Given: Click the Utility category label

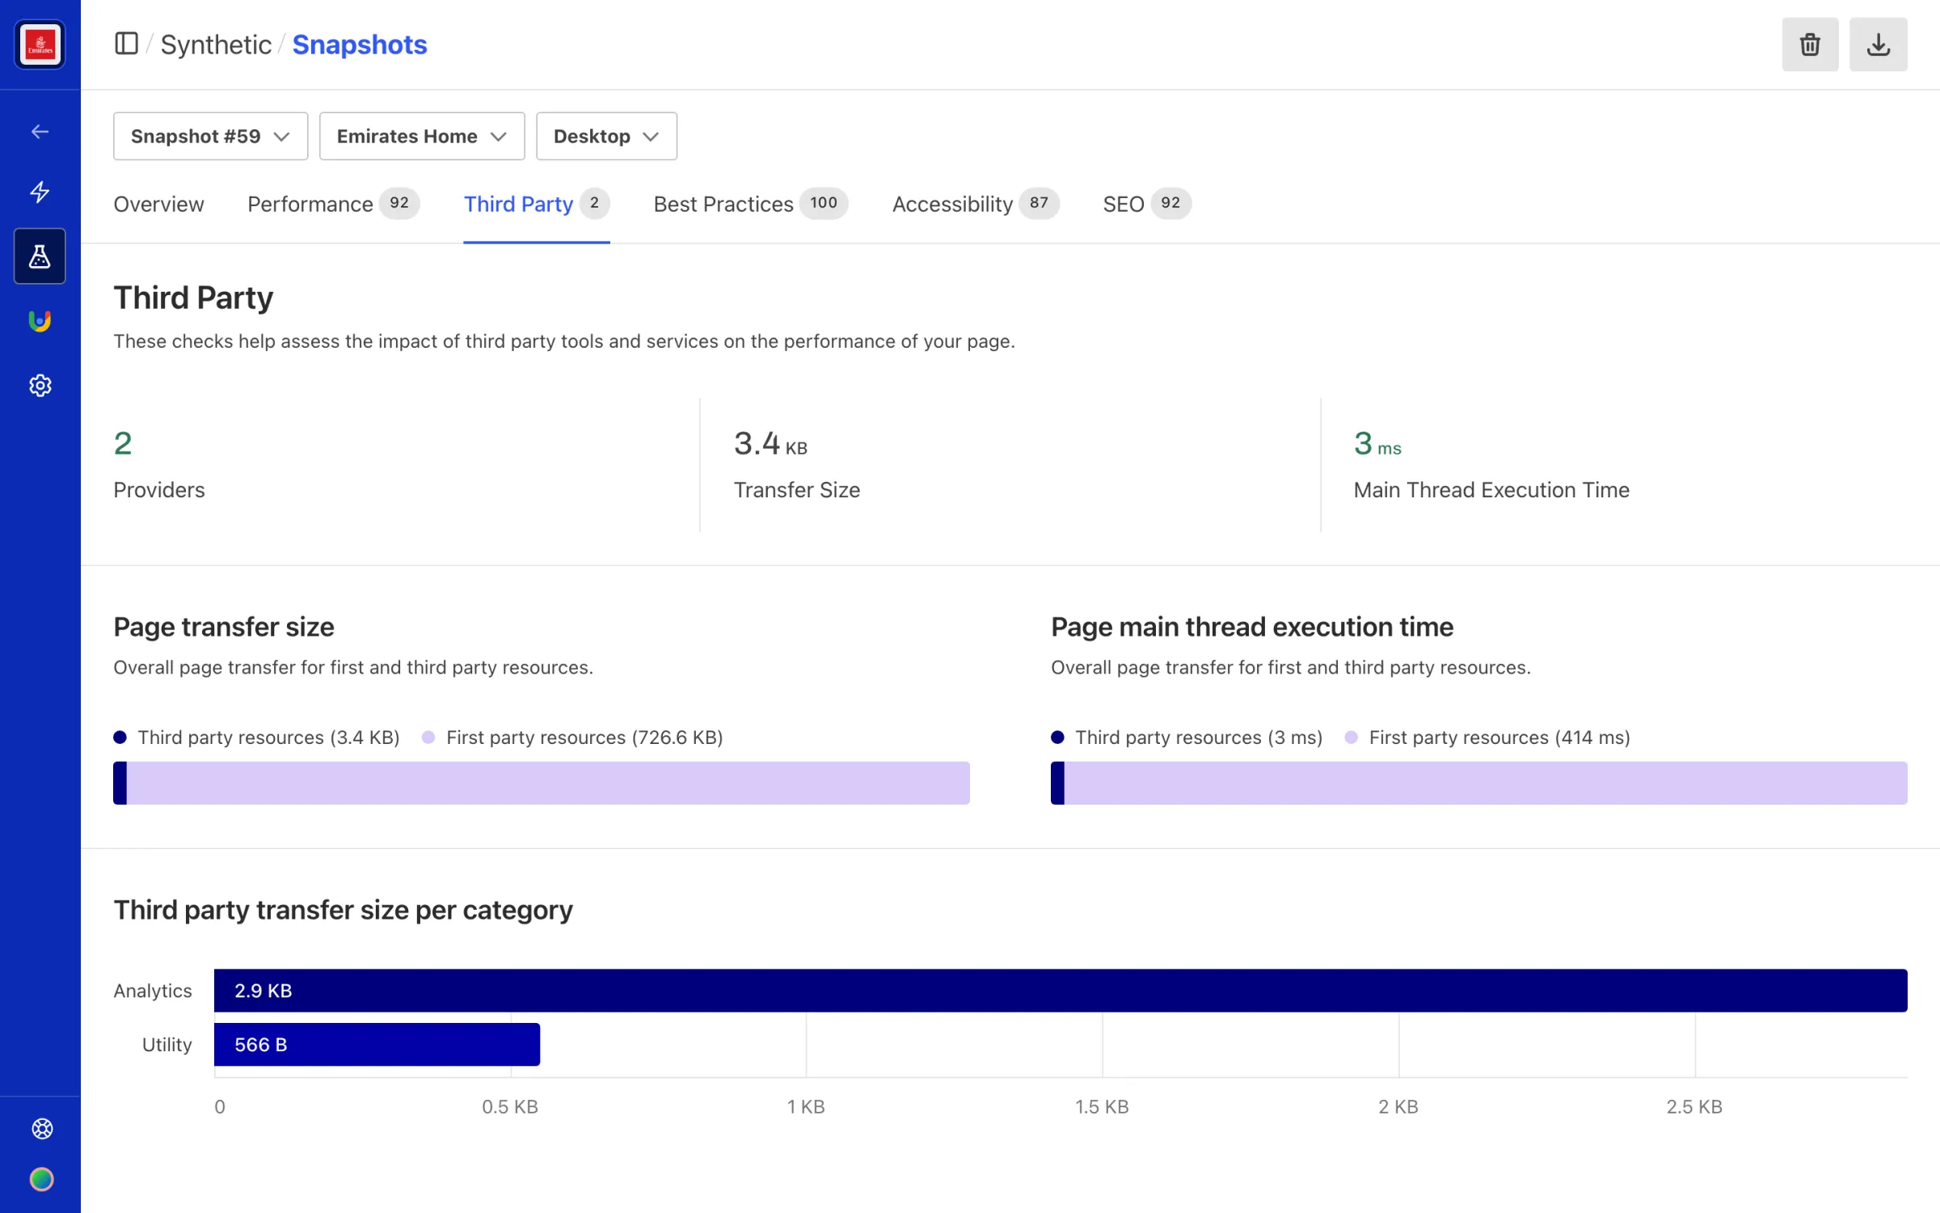Looking at the screenshot, I should (167, 1045).
